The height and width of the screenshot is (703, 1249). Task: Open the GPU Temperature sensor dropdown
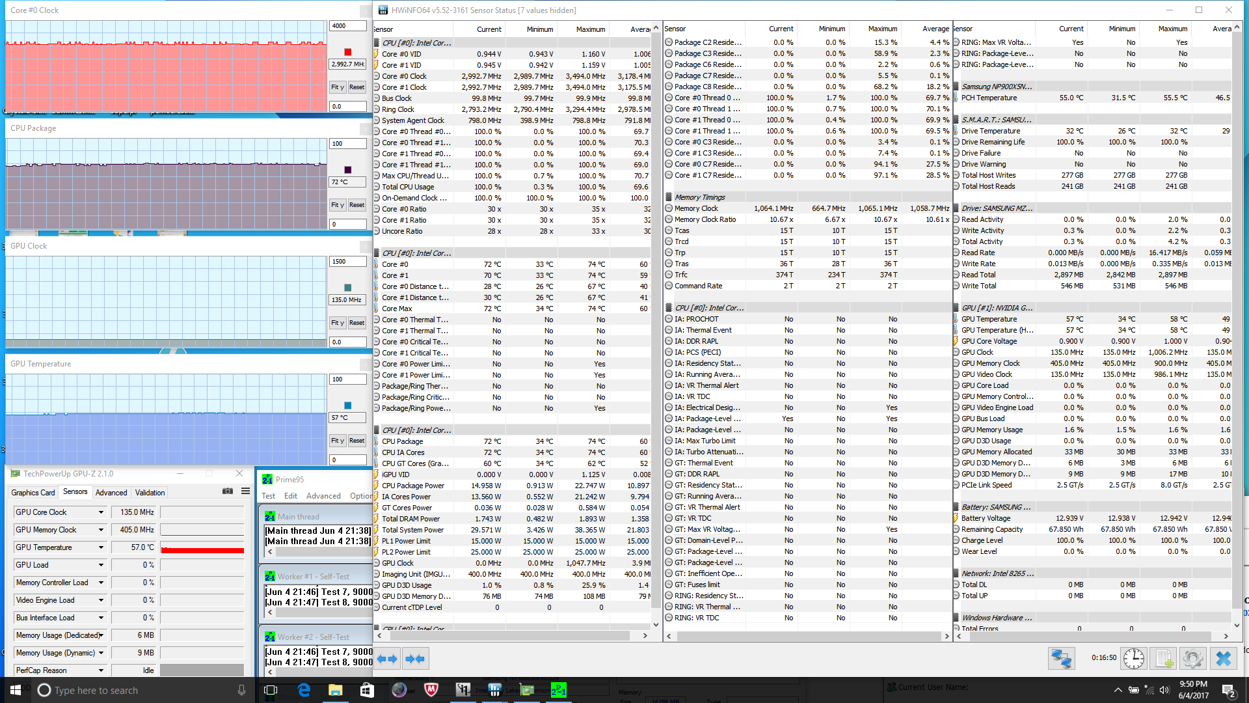[101, 547]
